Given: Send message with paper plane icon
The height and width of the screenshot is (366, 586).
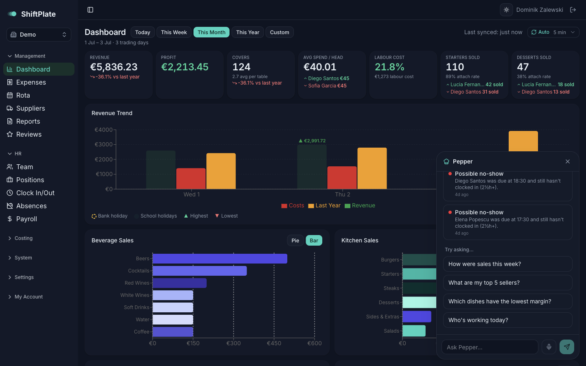Looking at the screenshot, I should coord(567,347).
